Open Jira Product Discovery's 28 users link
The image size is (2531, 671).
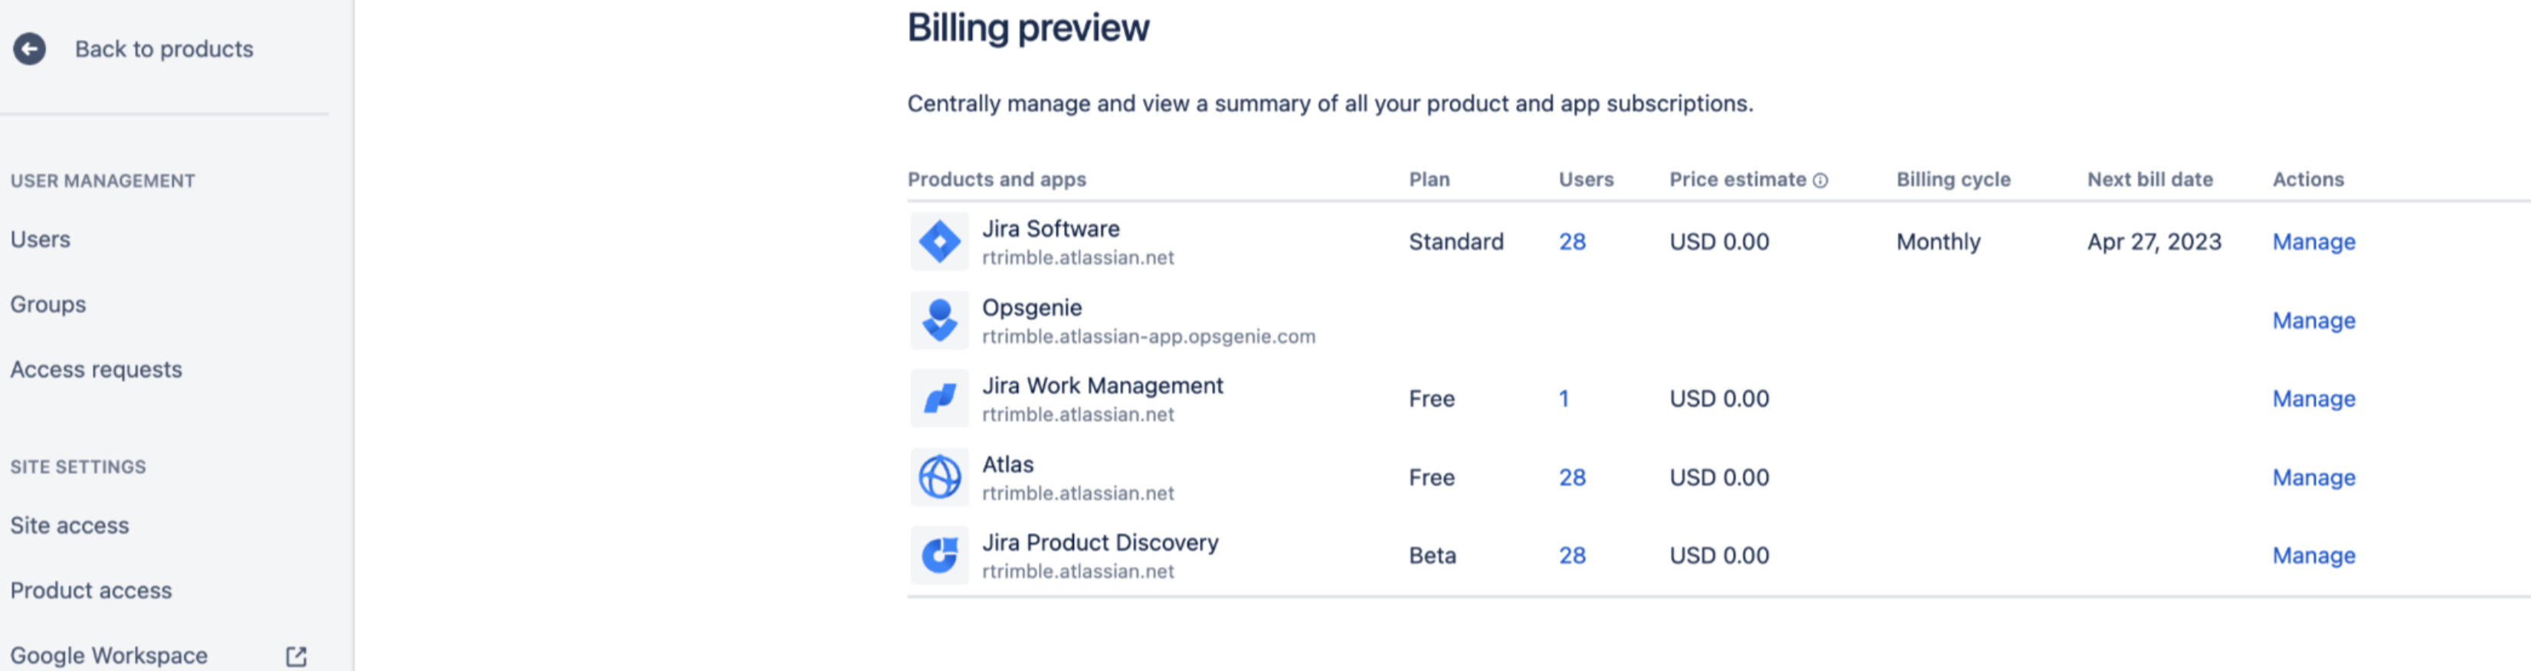1572,555
